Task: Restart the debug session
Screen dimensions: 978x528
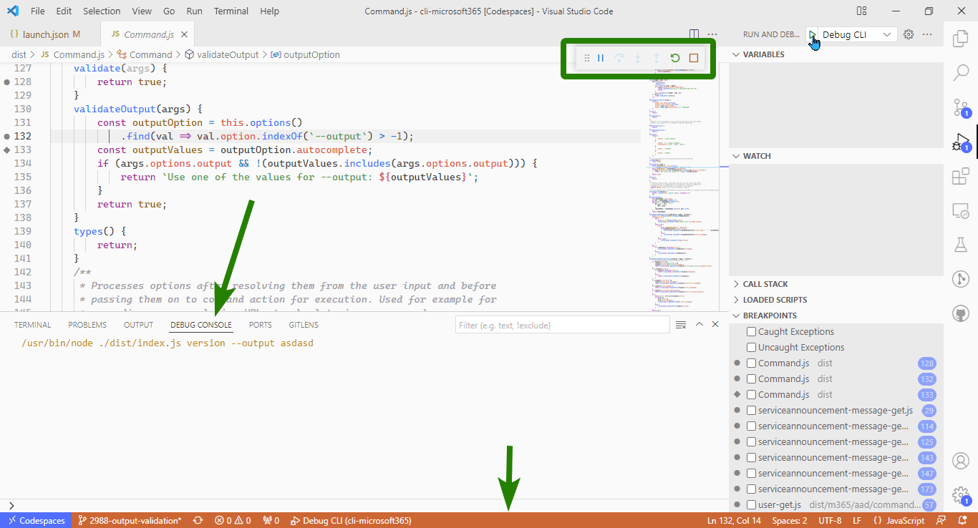Action: 674,58
